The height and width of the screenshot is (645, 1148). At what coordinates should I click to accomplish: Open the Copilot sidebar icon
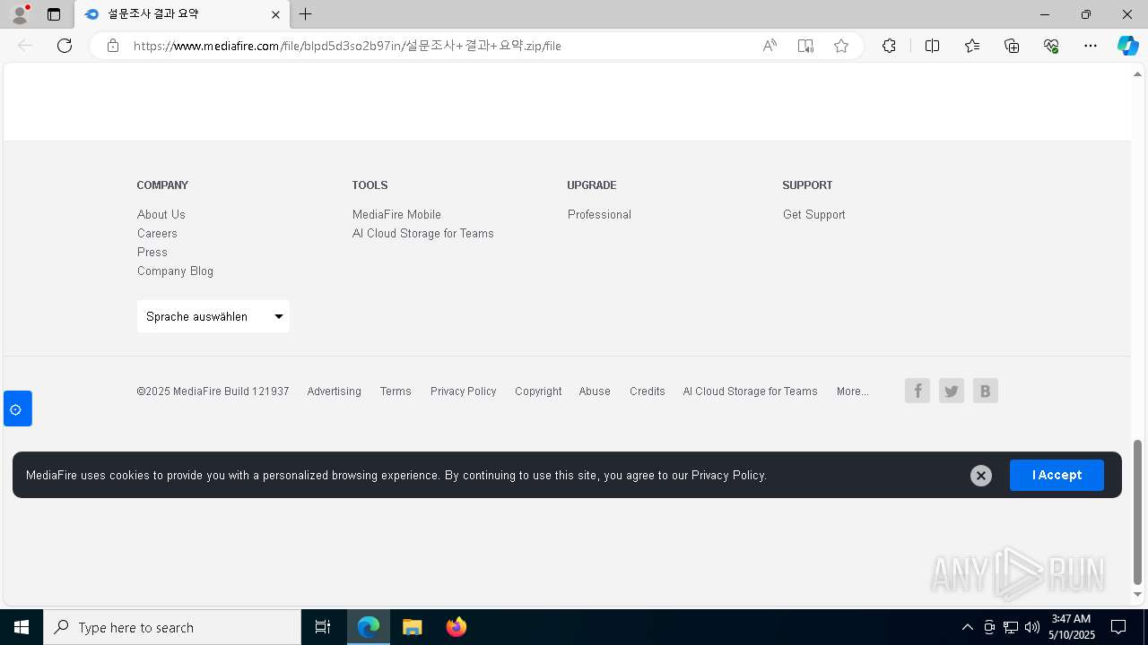pos(1127,46)
